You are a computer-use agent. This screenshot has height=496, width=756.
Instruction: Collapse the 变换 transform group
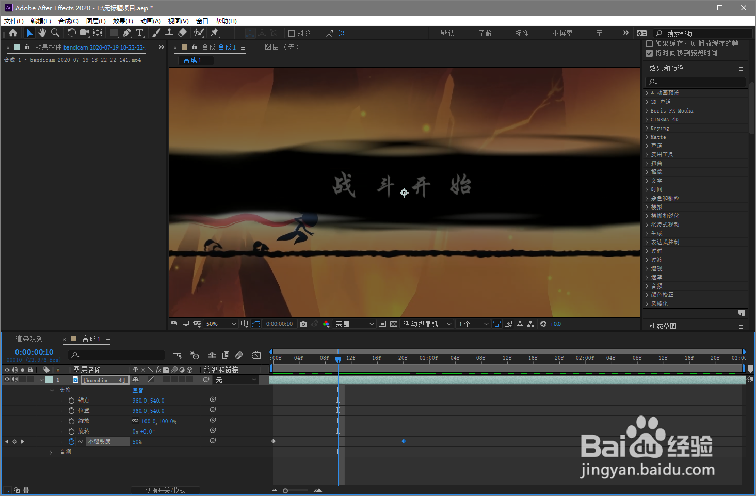[x=52, y=390]
